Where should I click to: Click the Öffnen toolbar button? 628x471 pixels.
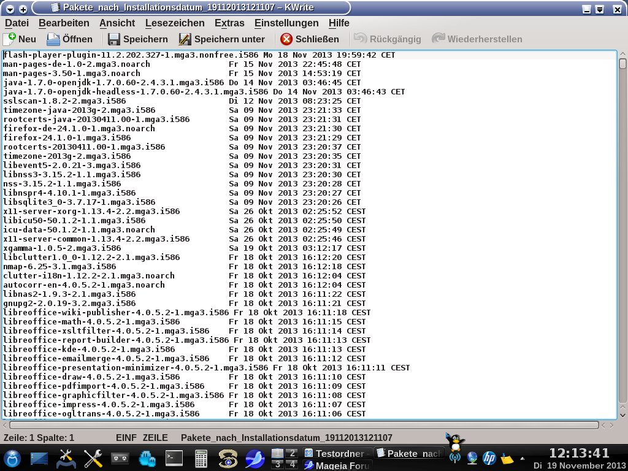[70, 39]
